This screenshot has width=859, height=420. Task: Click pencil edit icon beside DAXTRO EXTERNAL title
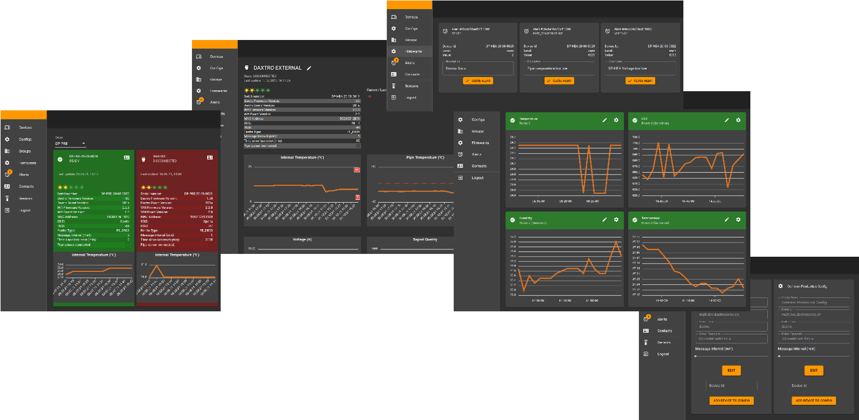(308, 68)
